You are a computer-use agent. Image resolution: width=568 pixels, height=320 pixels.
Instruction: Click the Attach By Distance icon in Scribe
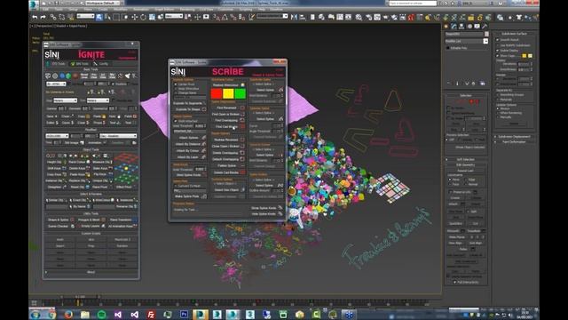click(x=203, y=144)
